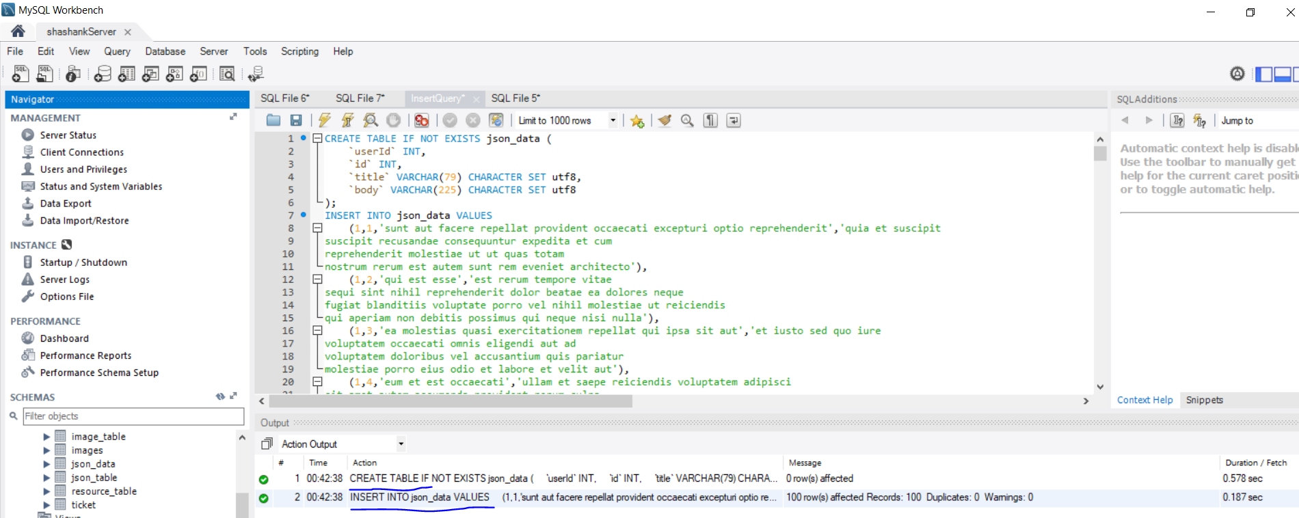Viewport: 1299px width, 518px height.
Task: Run EXPLAIN on current statement icon
Action: tap(371, 120)
